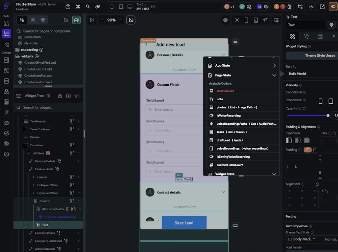Image resolution: width=338 pixels, height=252 pixels.
Task: Open the help question mark icon
Action: tap(68, 6)
